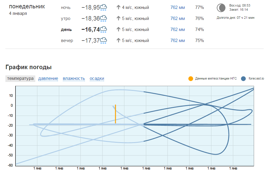Click the 762 мм pressure value for вечер

tap(178, 41)
